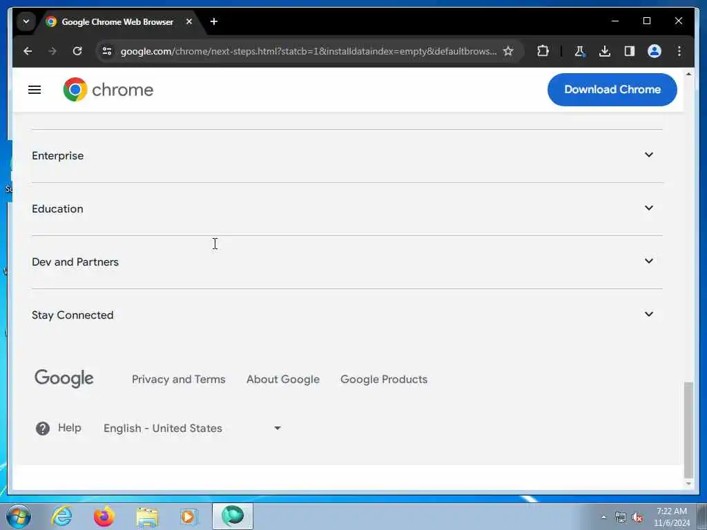Launch Firefox from the taskbar
Viewport: 707px width, 530px height.
pyautogui.click(x=104, y=516)
